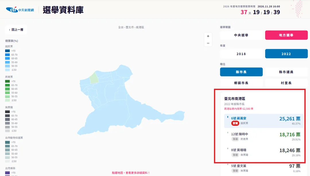Click the 國民黨 ≤50 lightest blue swatch
The height and width of the screenshot is (176, 310).
pyautogui.click(x=7, y=70)
